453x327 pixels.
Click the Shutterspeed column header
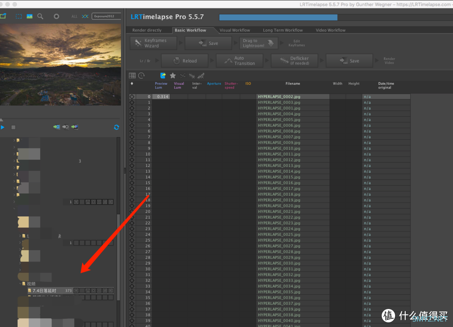(231, 86)
